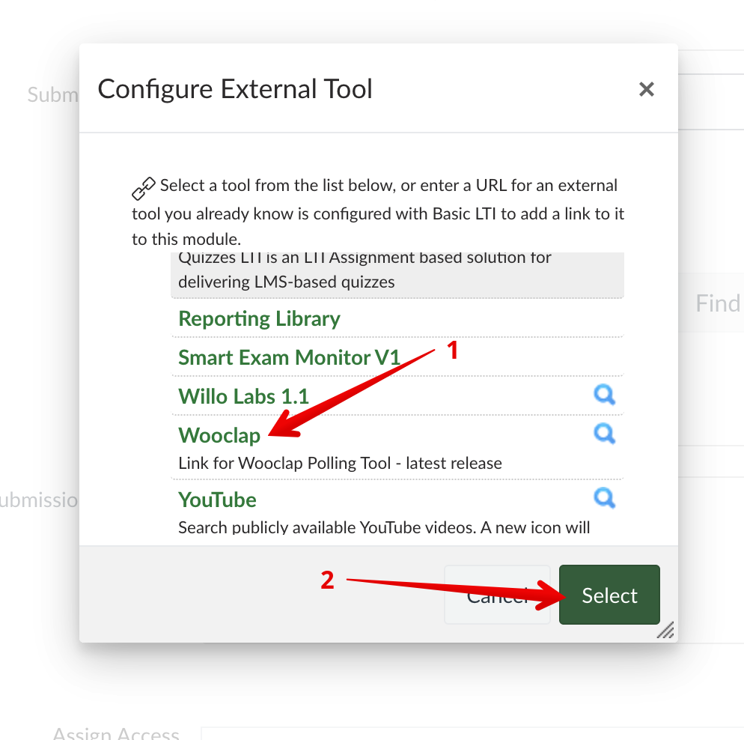Click the Wooclap Polling Tool description text
Viewport: 744px width, 740px height.
pos(340,463)
